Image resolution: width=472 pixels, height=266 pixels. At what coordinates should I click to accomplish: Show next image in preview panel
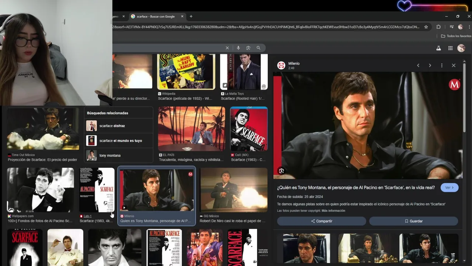pos(430,65)
